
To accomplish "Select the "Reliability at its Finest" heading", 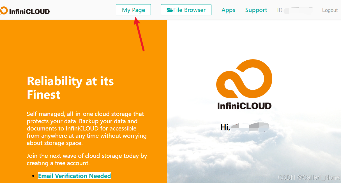I will click(x=70, y=88).
